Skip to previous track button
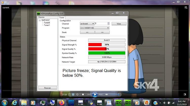The image size is (190, 106). tap(89, 94)
